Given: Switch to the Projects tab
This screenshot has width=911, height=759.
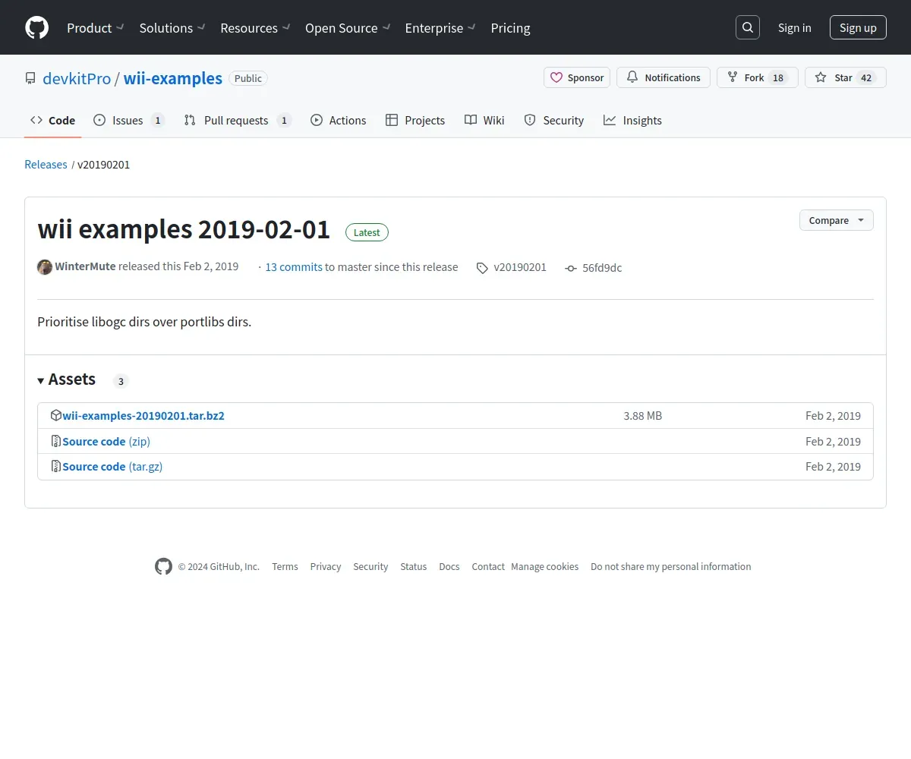Looking at the screenshot, I should tap(415, 120).
